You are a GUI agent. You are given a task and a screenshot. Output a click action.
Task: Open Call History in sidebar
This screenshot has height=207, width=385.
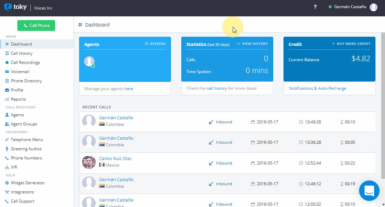21,53
